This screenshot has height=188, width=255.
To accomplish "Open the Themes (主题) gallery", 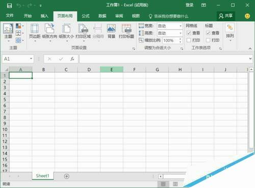I will click(x=8, y=33).
